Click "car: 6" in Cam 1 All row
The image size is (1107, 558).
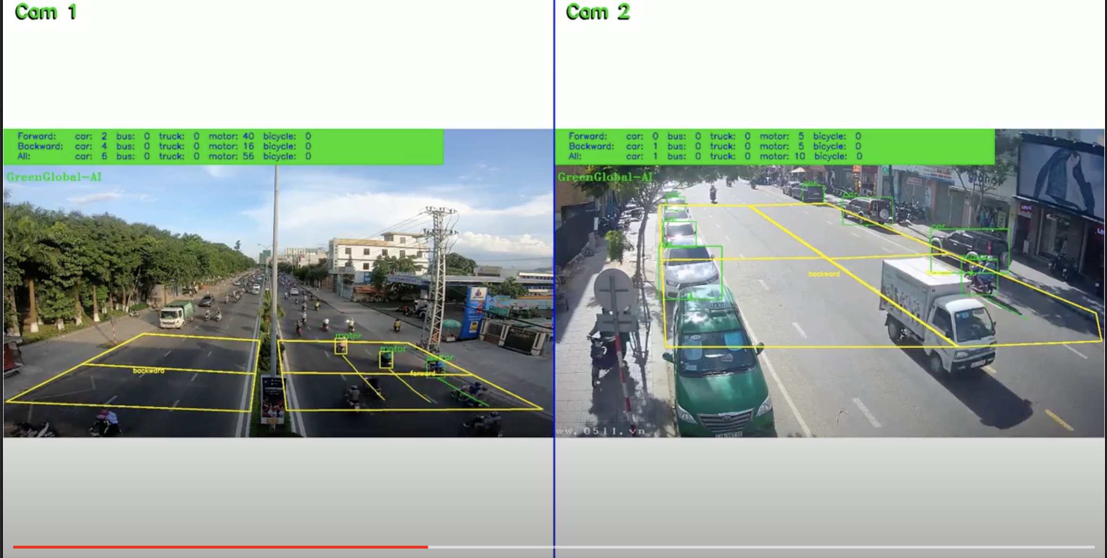pyautogui.click(x=91, y=156)
